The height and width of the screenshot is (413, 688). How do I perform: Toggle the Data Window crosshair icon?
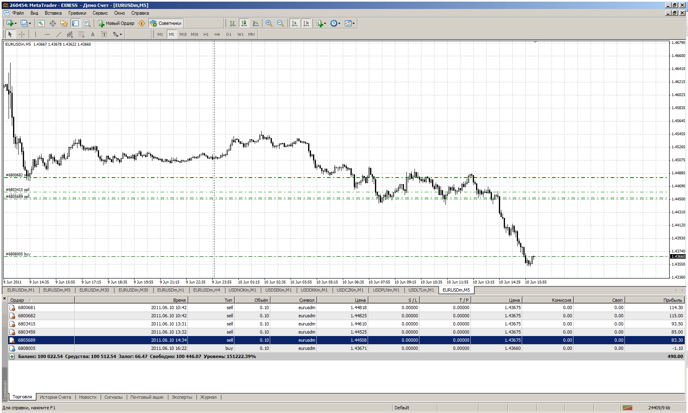(53, 23)
